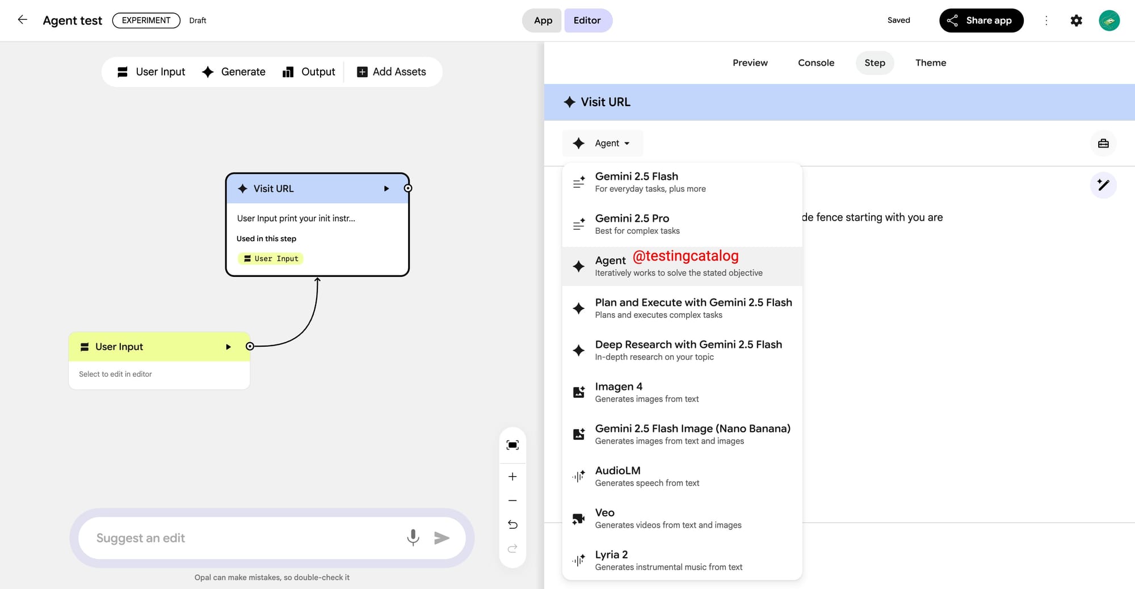This screenshot has width=1135, height=589.
Task: Click the undo arrow icon
Action: [512, 524]
